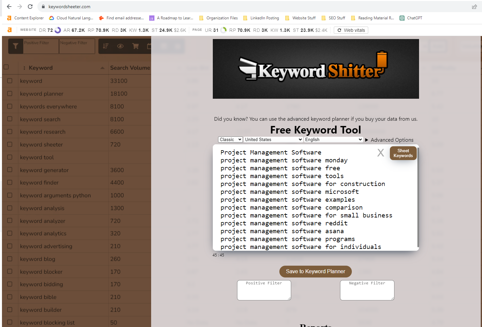Click the Web vitals button
Viewport: 482px width, 327px height.
pos(351,30)
